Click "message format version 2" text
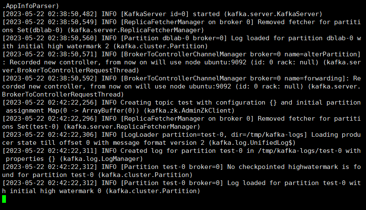Viewport: 366px width, 210px height. pyautogui.click(x=159, y=143)
